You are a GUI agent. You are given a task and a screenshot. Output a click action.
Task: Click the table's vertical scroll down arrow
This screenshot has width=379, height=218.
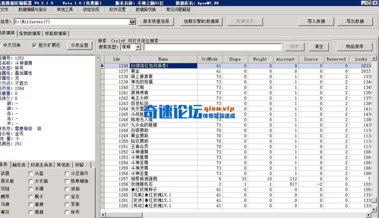pyautogui.click(x=374, y=209)
